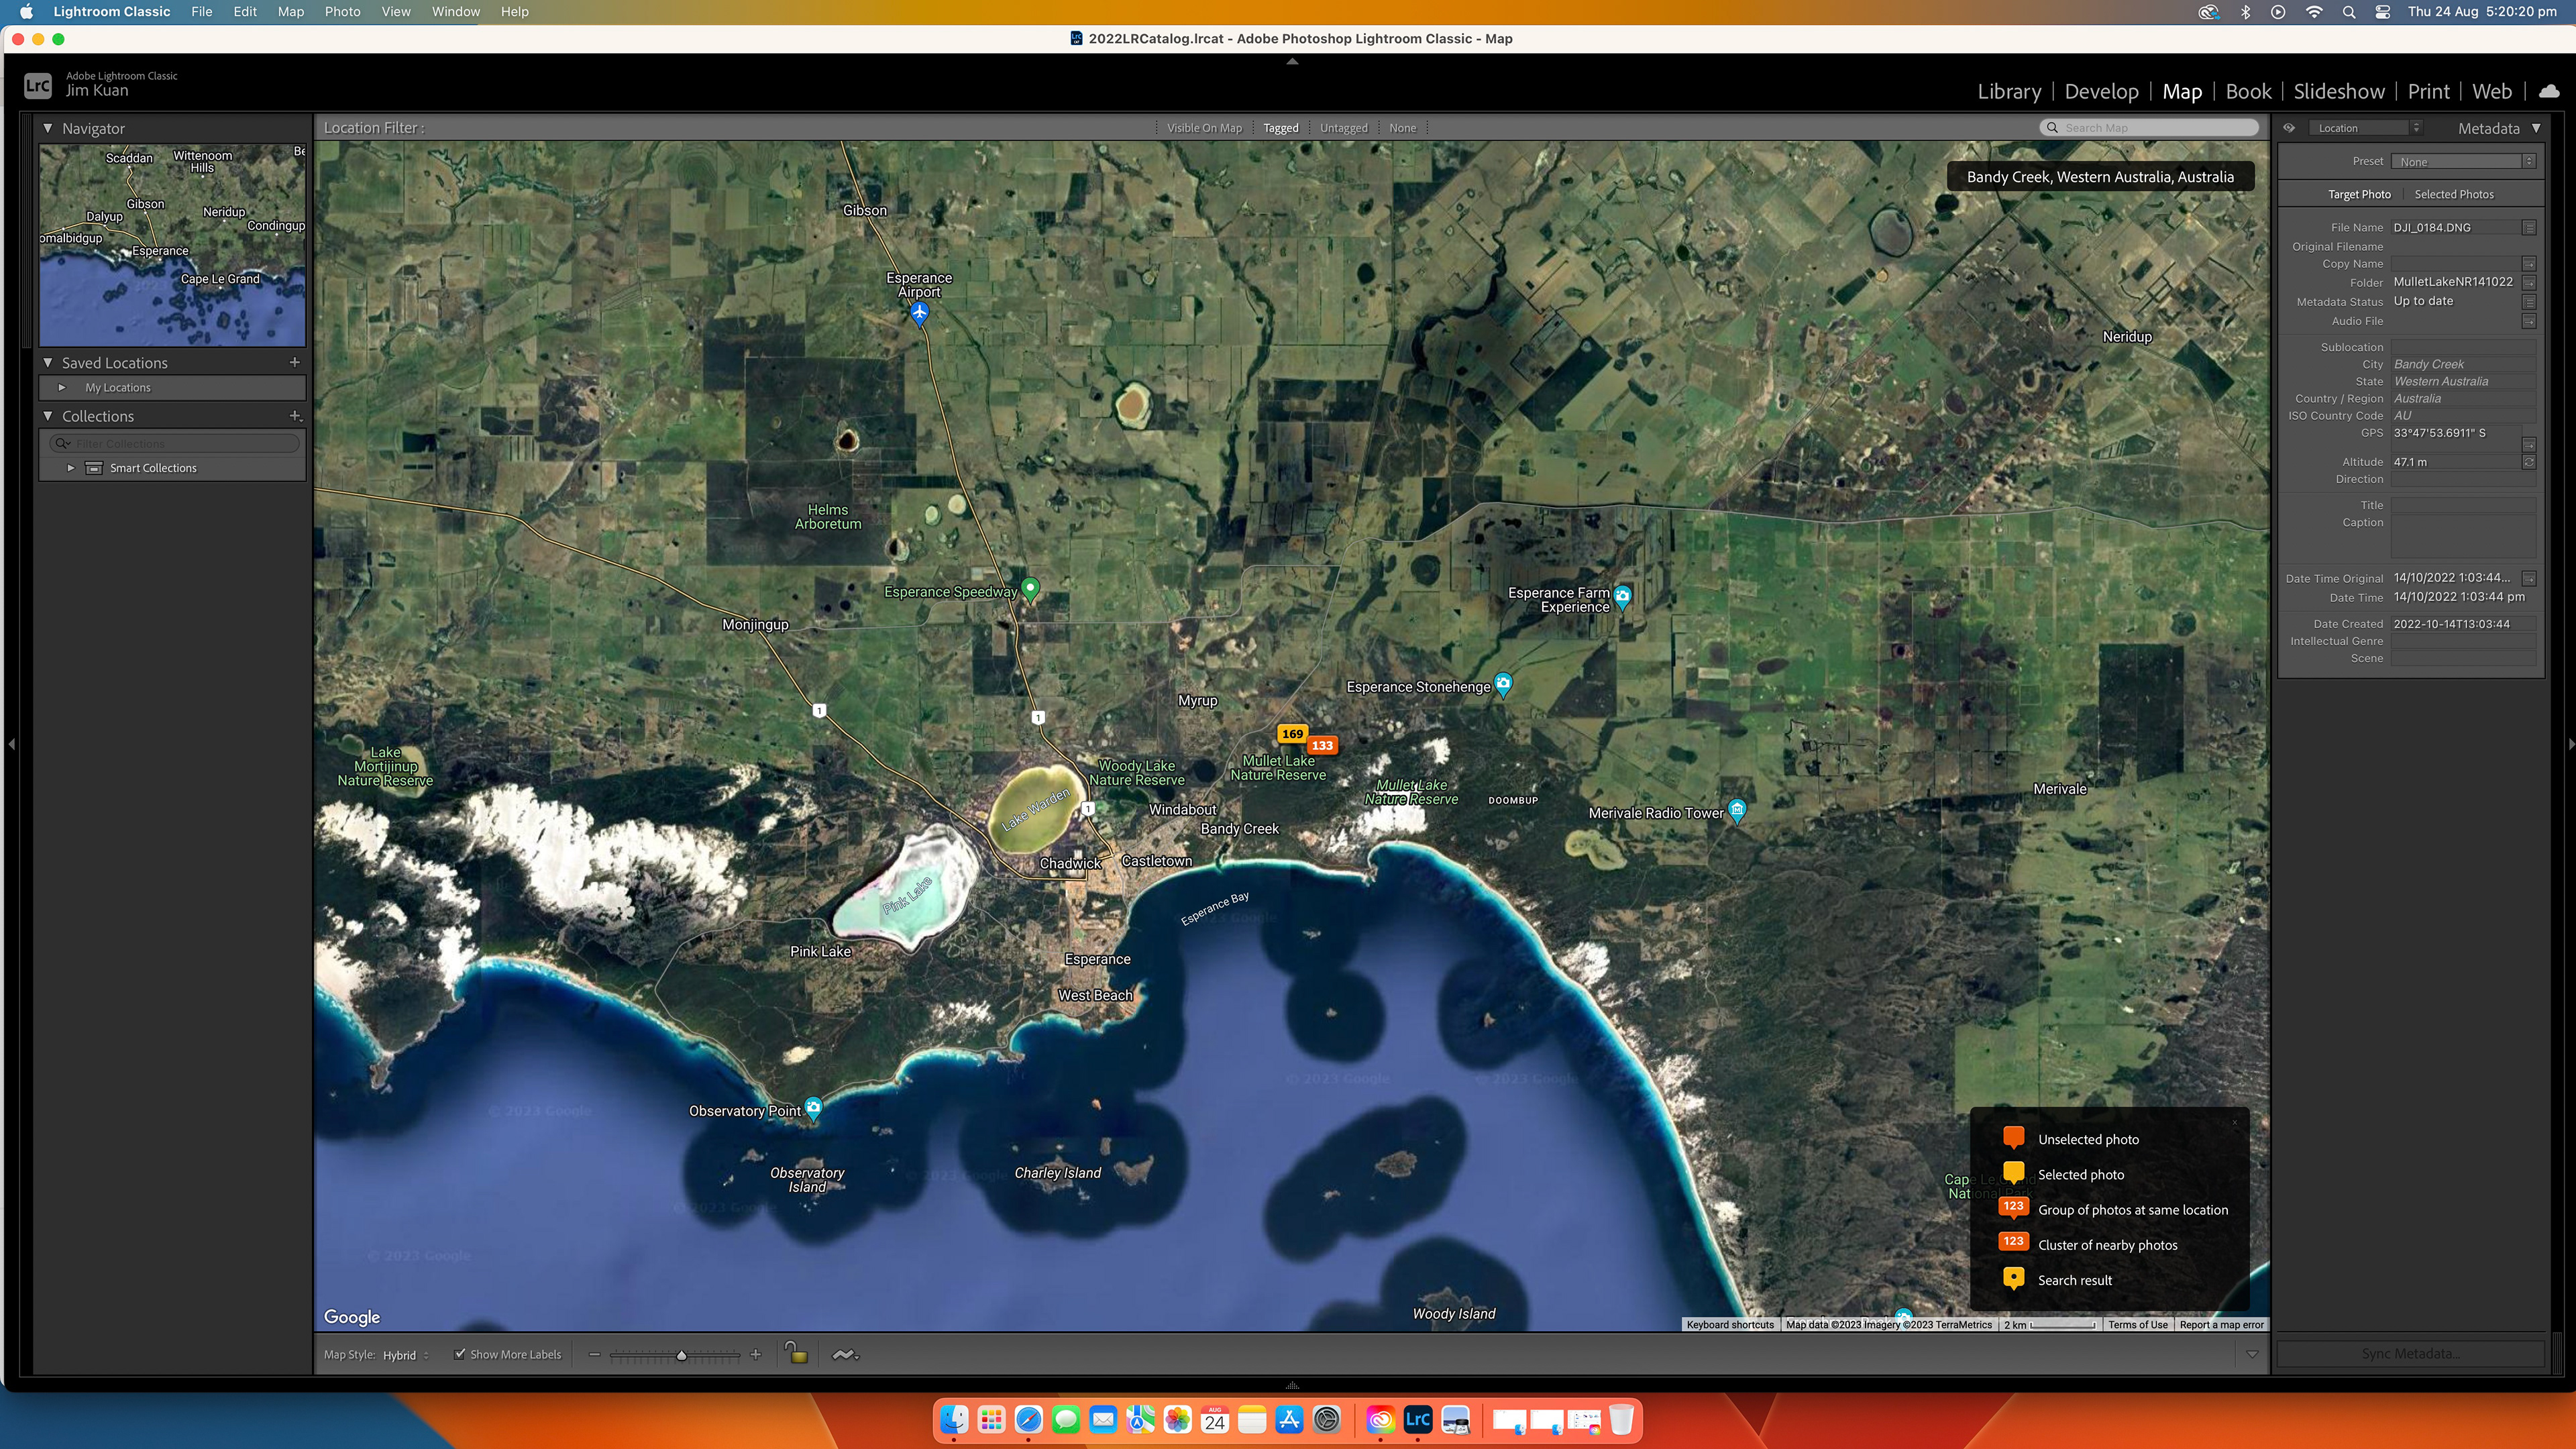Switch to the Library module
Viewport: 2576px width, 1449px height.
tap(2009, 91)
